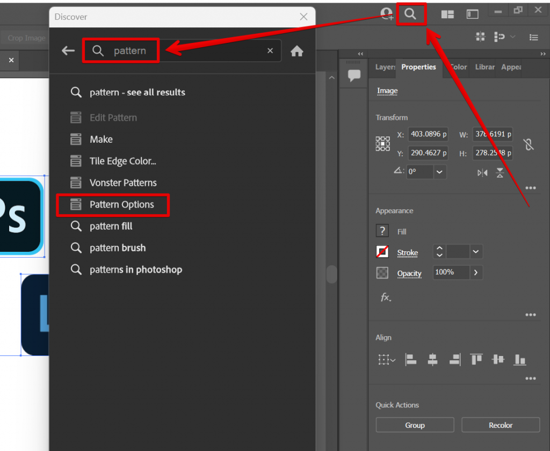Expand the panel group with the double chevron
Screen dimensions: 550x451
[x=360, y=54]
